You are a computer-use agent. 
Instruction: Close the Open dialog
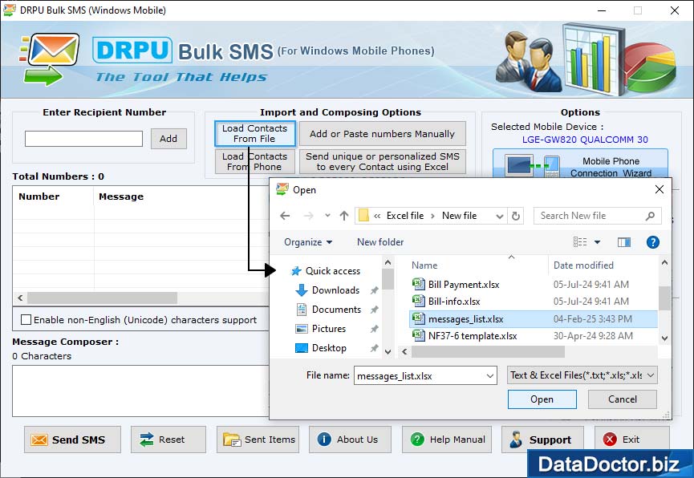click(x=659, y=189)
